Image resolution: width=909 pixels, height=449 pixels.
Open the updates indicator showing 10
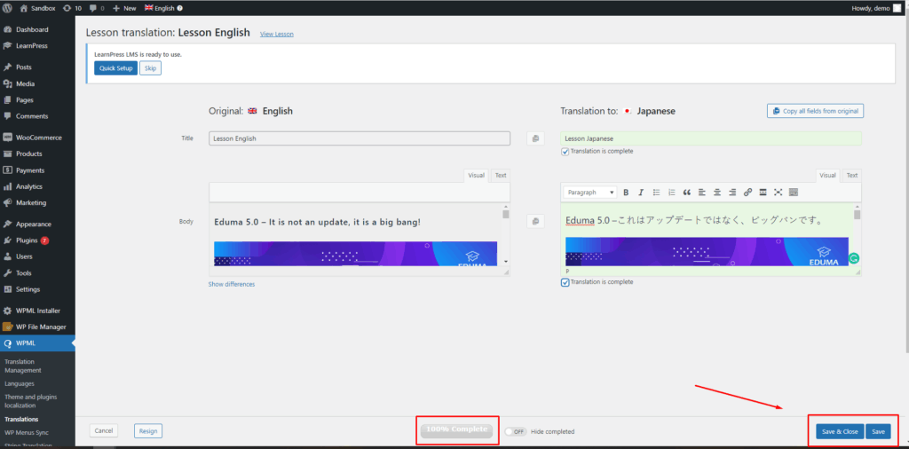pyautogui.click(x=73, y=8)
